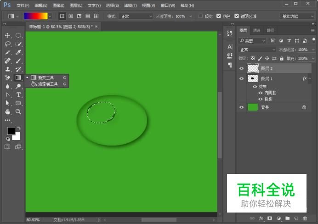Select the Type tool (T)
318x224 pixels.
[x=18, y=95]
